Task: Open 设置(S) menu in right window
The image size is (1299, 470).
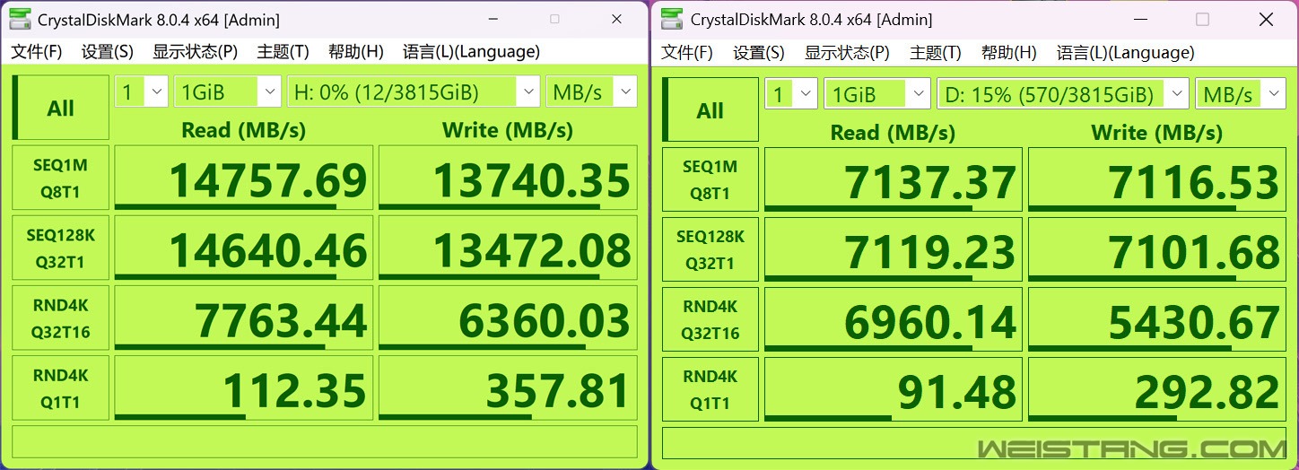Action: pos(759,53)
